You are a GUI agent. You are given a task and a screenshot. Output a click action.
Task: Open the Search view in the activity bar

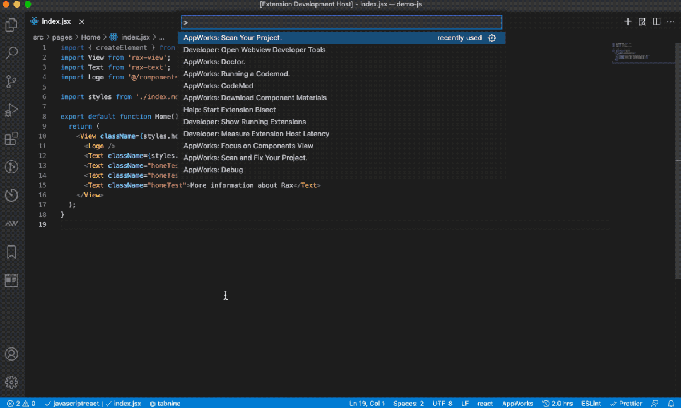coord(12,53)
